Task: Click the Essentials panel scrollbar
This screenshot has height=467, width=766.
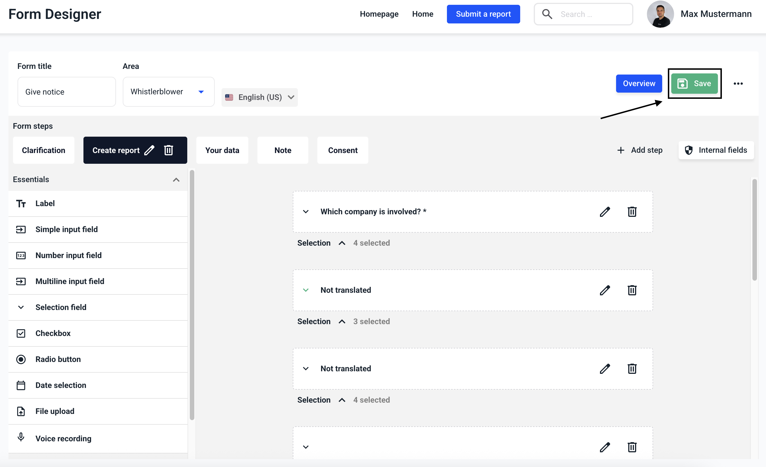Action: click(192, 295)
